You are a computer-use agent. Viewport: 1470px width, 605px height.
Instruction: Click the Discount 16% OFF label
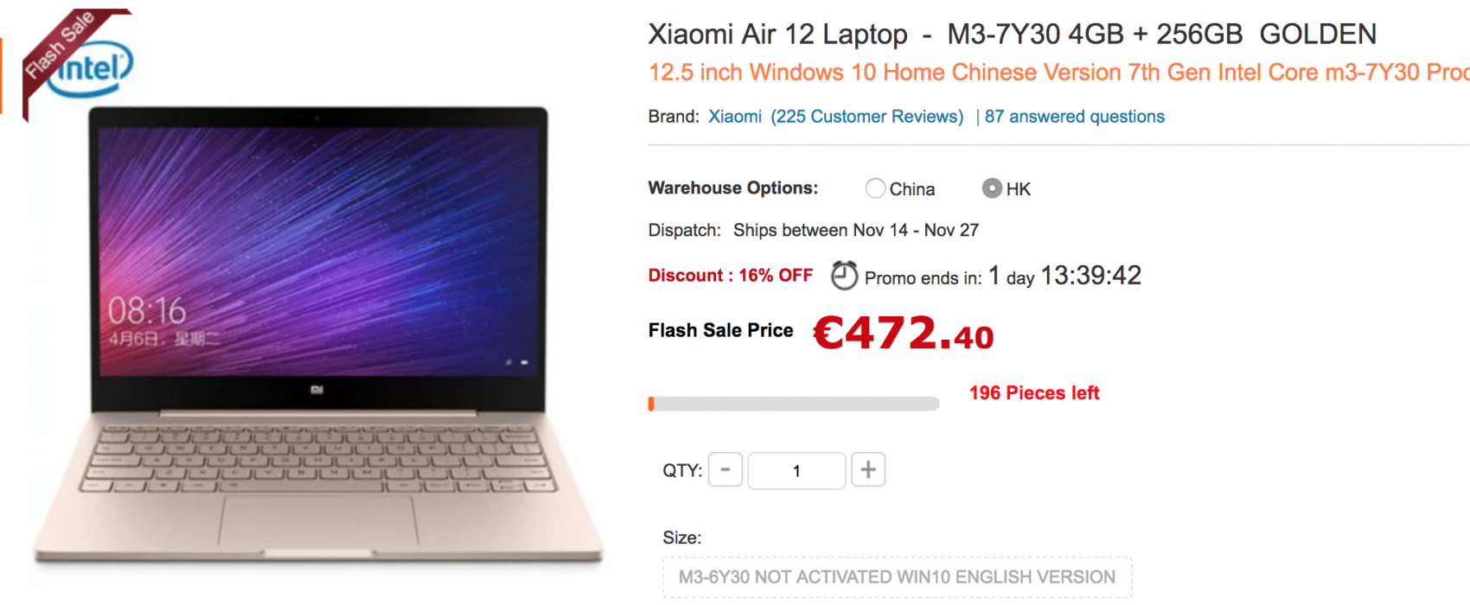(x=731, y=276)
